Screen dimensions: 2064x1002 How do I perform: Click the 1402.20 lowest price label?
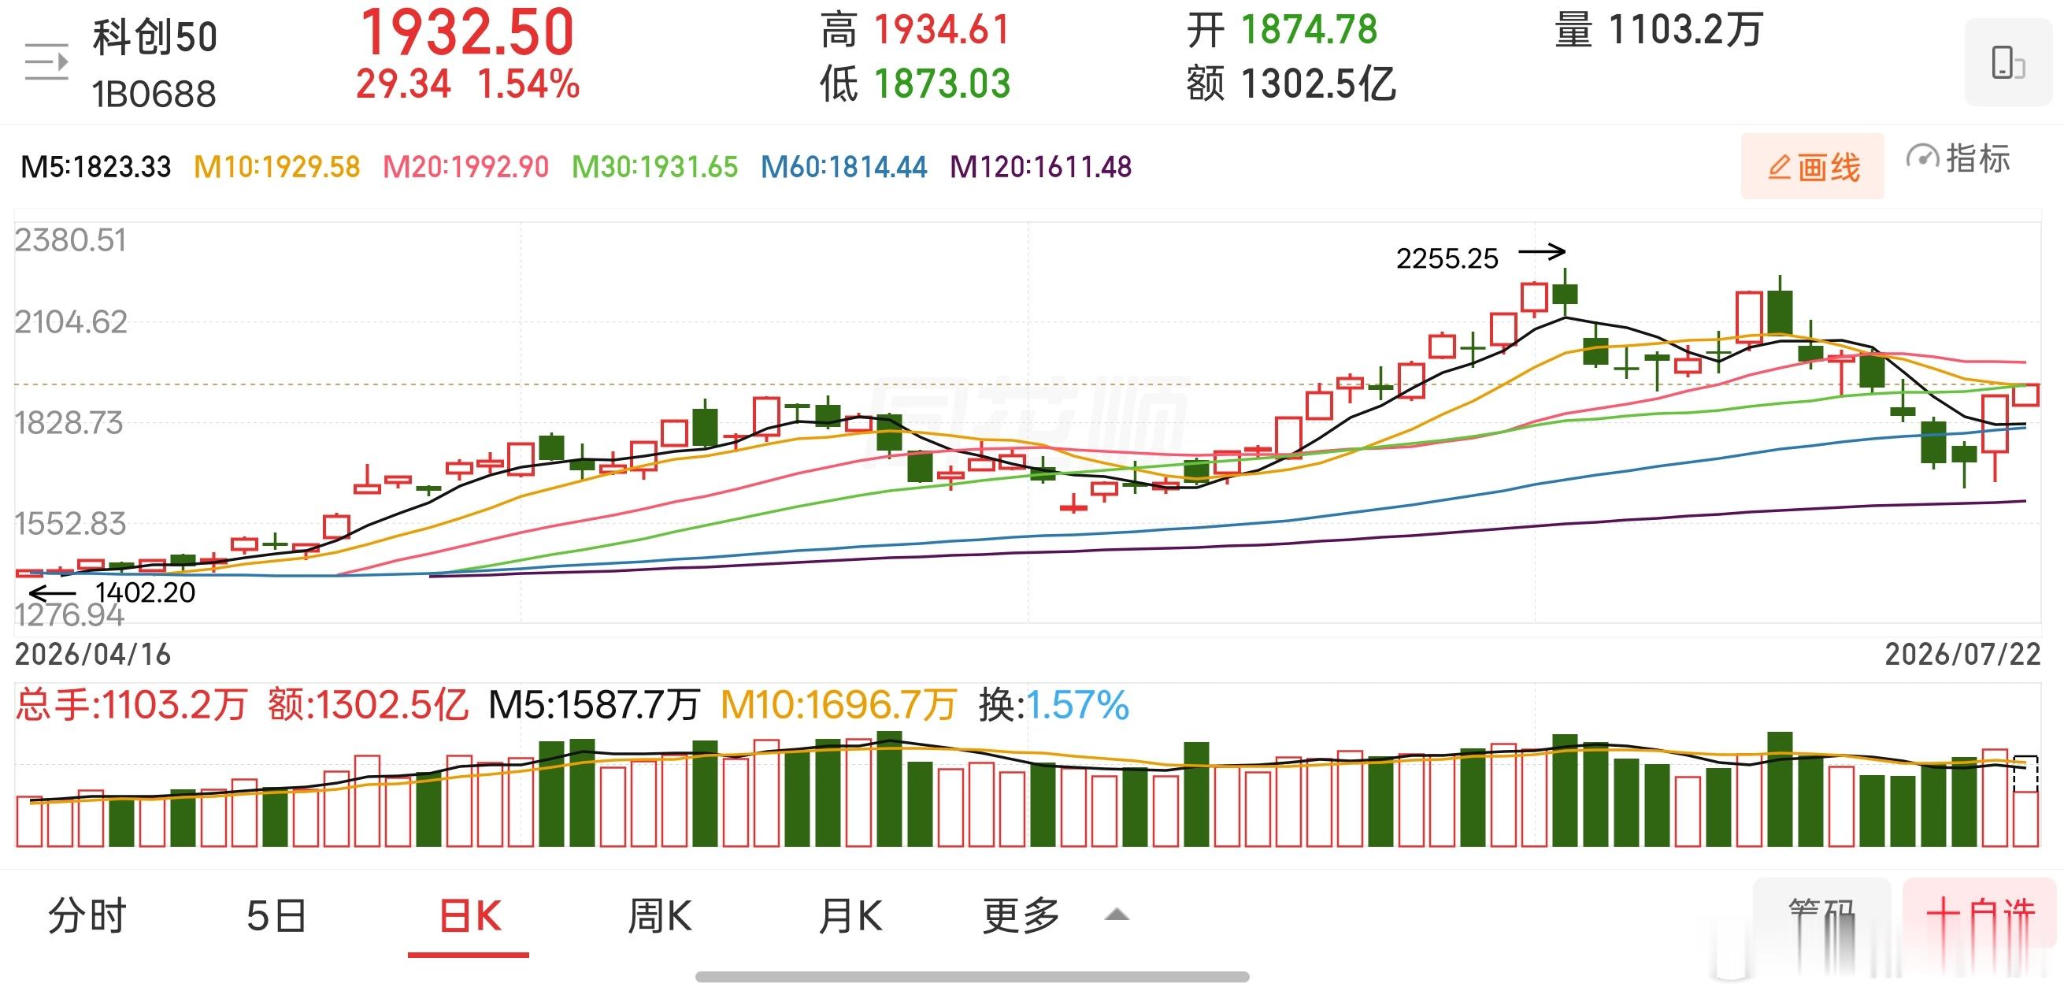(x=145, y=593)
